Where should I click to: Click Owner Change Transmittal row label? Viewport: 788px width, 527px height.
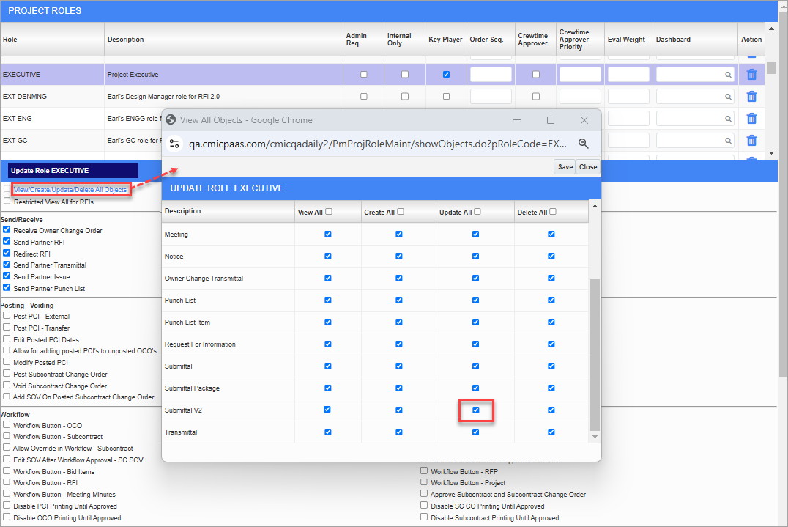[204, 278]
